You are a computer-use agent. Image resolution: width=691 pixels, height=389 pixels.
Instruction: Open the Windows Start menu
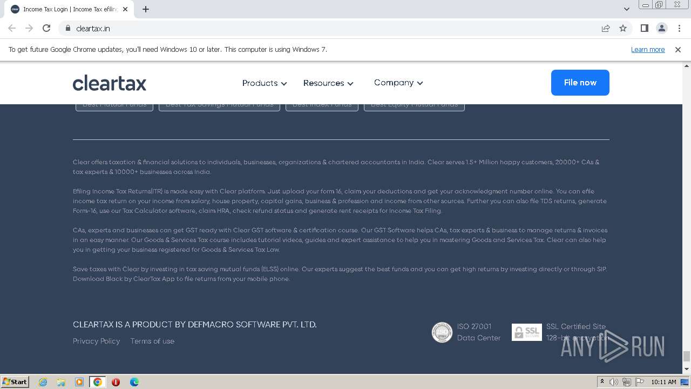pyautogui.click(x=15, y=382)
